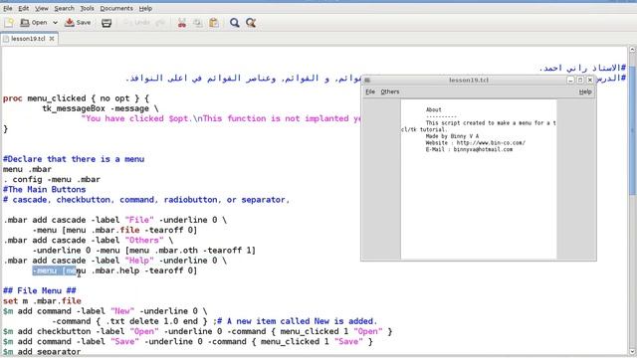The height and width of the screenshot is (358, 637).
Task: Click the "File" string in cascade line
Action: click(x=139, y=220)
